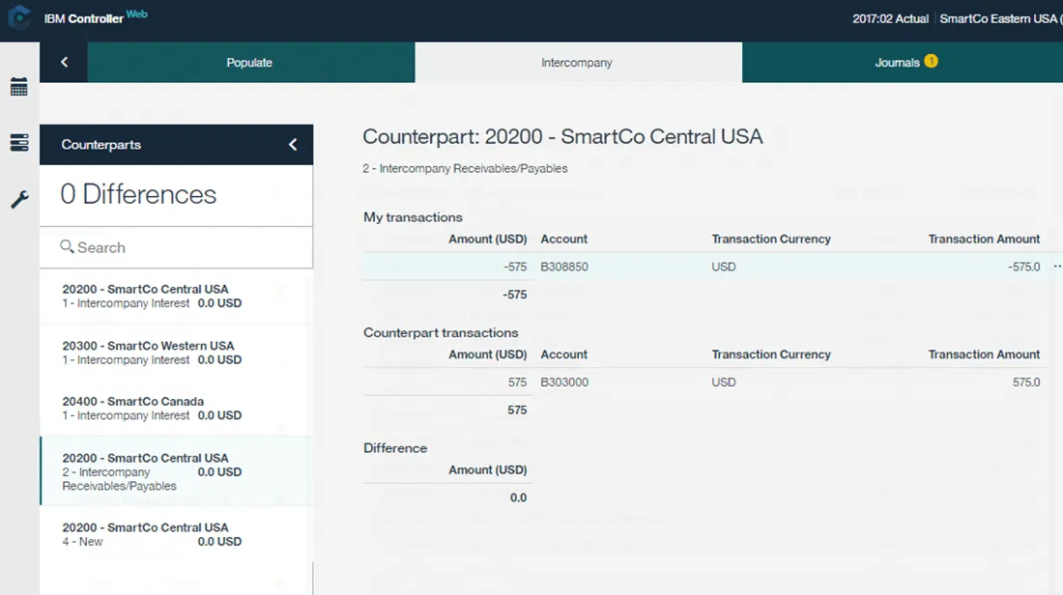Click the search magnifier icon
The height and width of the screenshot is (595, 1063).
(67, 246)
